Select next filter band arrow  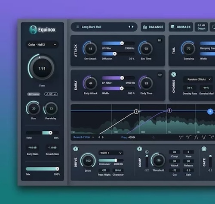(x=103, y=137)
